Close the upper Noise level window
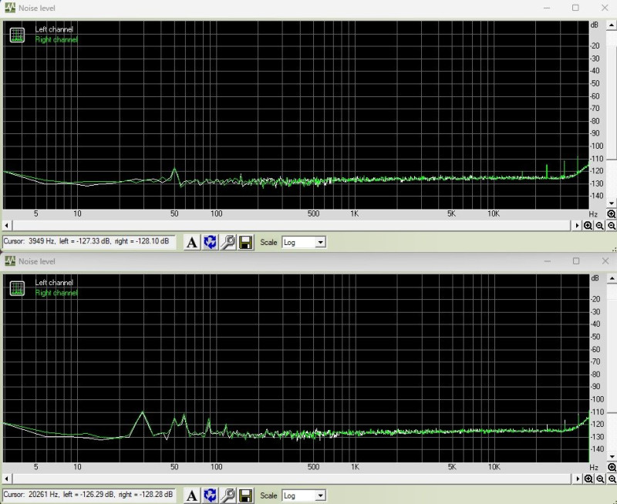The height and width of the screenshot is (504, 617). click(605, 8)
